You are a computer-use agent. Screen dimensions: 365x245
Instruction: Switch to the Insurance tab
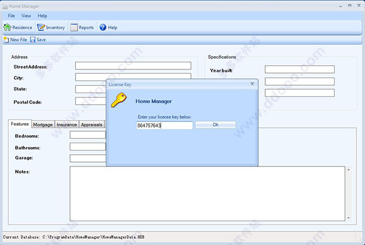67,124
